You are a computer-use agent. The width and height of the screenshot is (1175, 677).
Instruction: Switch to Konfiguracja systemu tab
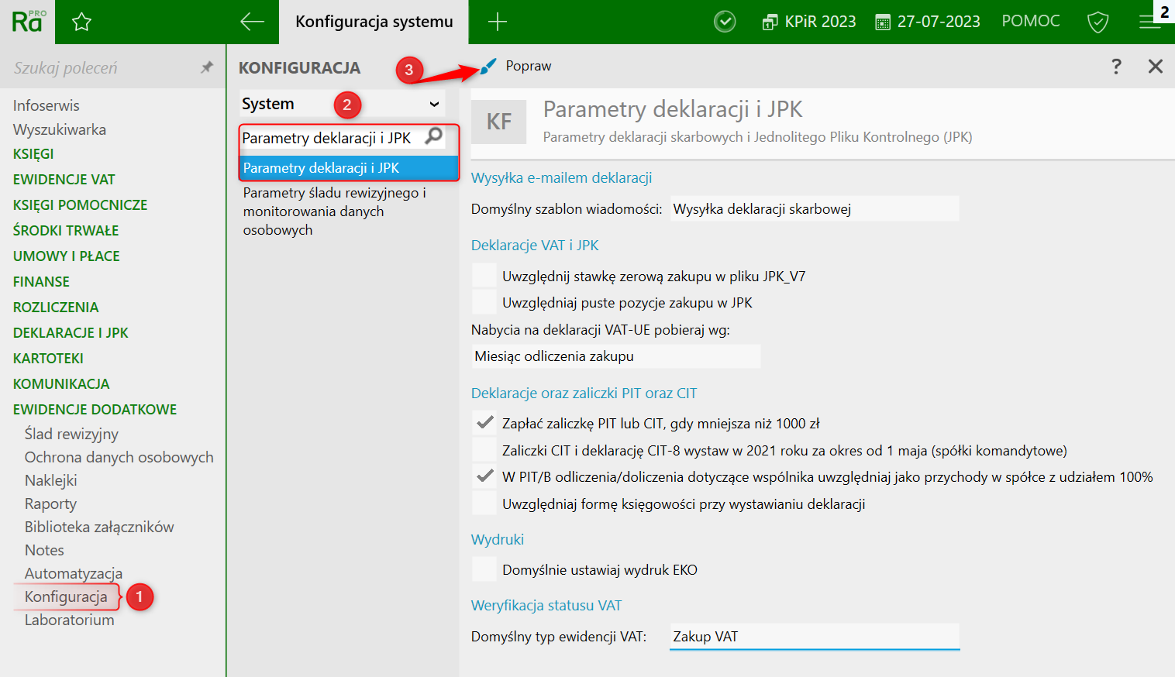(374, 22)
